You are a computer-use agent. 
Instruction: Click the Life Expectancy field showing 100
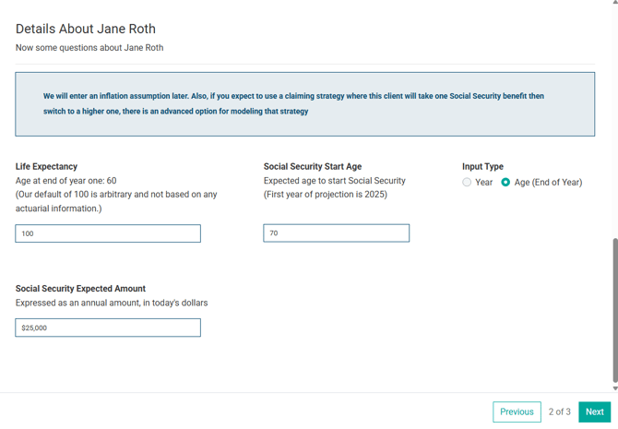[108, 233]
